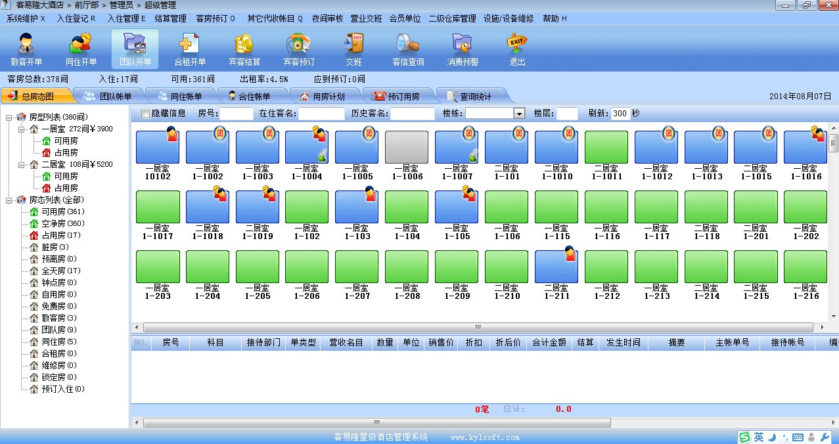
Task: Collapse 房型列表 tree node
Action: (9, 118)
